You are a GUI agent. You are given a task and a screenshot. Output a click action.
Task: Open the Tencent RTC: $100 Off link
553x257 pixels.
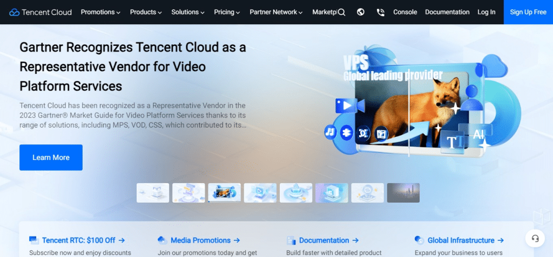click(x=84, y=240)
